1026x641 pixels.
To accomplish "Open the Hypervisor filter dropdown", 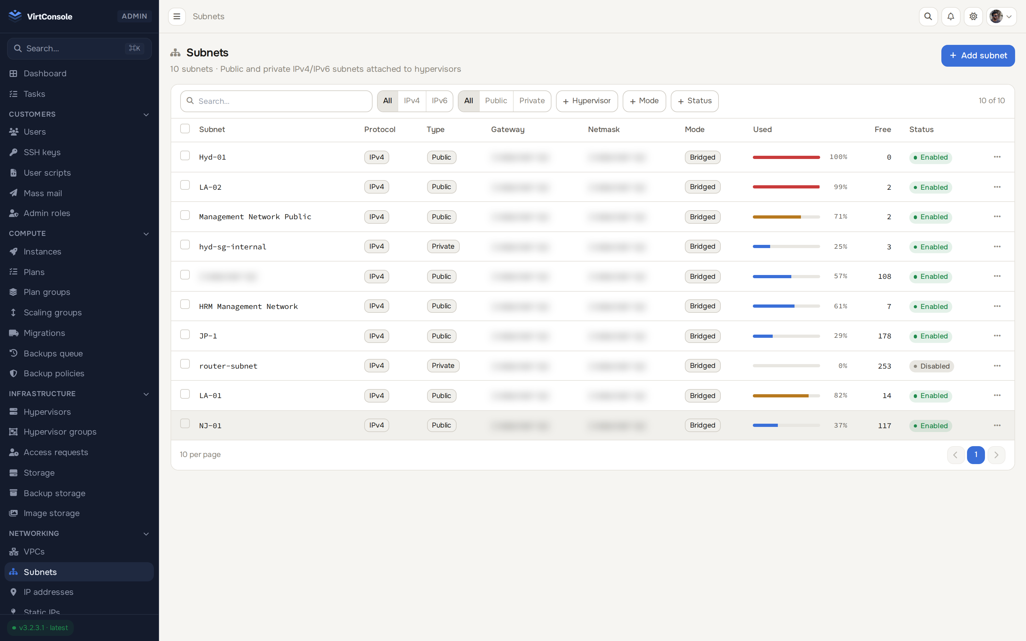I will point(587,101).
